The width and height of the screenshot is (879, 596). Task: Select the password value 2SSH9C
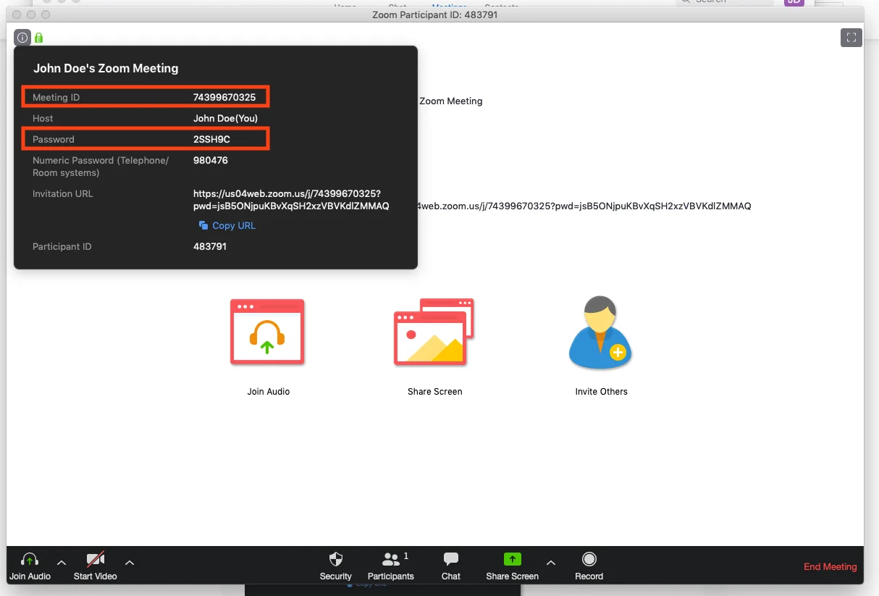[x=211, y=139]
